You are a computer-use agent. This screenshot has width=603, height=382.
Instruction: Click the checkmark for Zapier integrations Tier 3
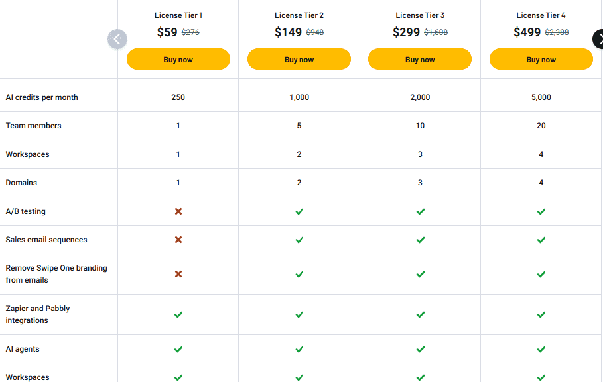click(x=420, y=314)
